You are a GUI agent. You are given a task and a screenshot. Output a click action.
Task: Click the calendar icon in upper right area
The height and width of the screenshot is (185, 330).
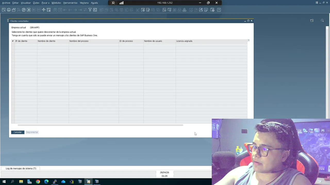click(312, 21)
